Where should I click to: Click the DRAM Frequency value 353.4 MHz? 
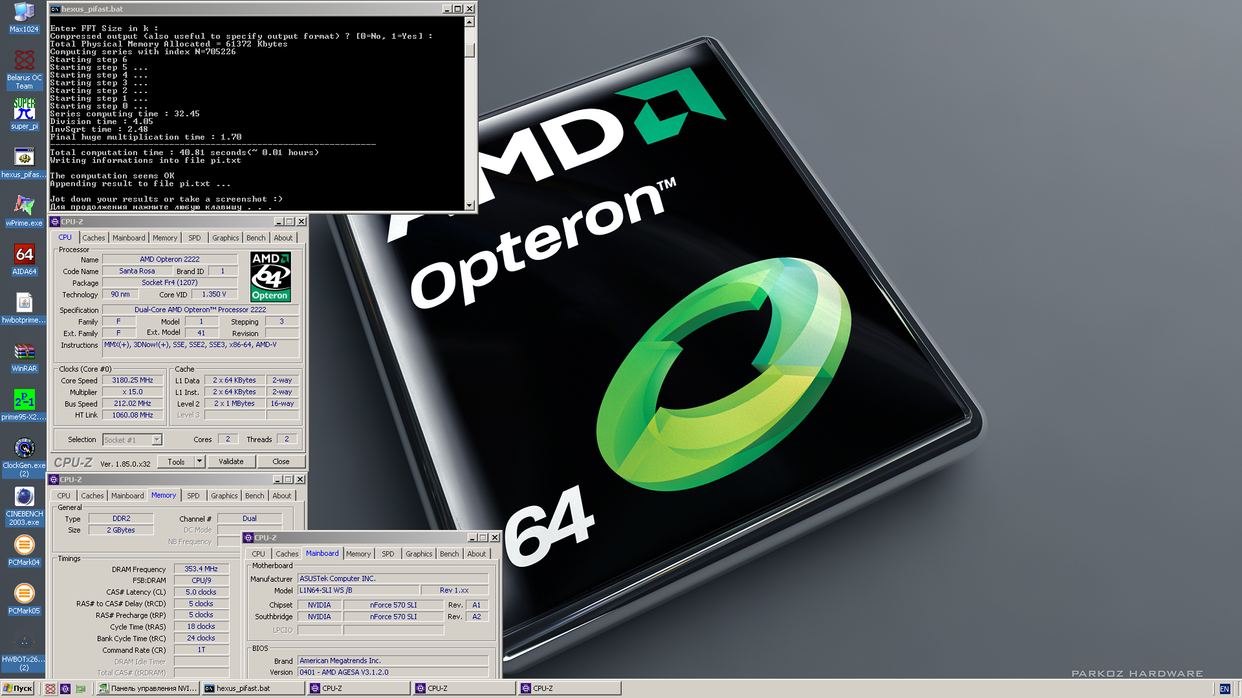coord(201,569)
